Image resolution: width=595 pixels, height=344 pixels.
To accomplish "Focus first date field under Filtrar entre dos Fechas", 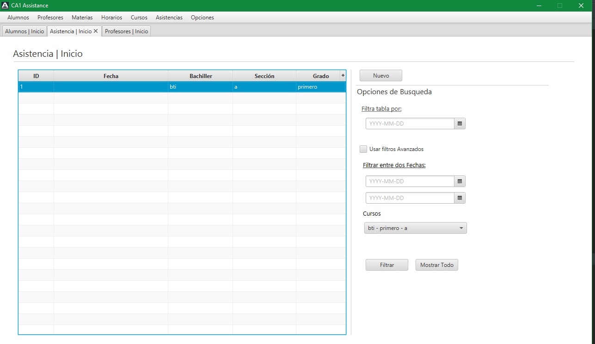I will (410, 181).
